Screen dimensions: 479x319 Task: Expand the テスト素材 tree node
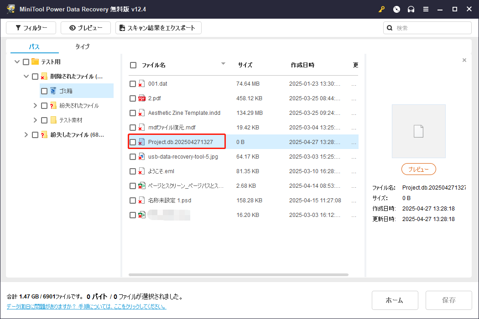(x=35, y=120)
